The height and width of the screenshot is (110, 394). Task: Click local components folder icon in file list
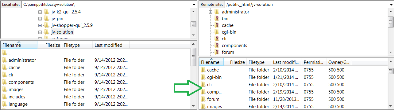(x=4, y=82)
